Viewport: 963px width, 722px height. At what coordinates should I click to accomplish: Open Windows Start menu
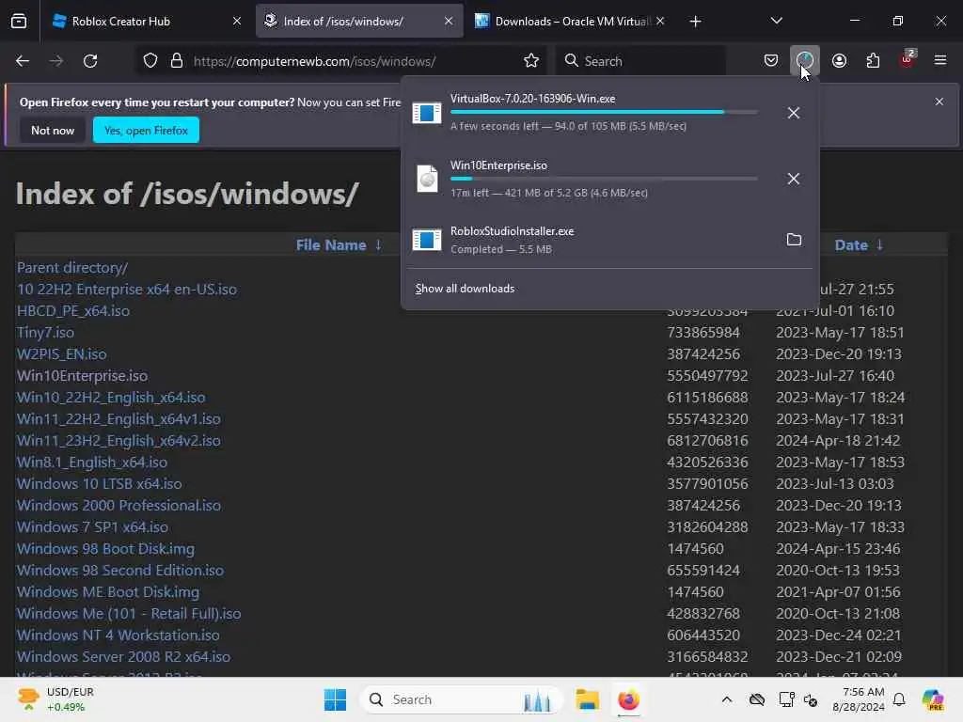335,699
